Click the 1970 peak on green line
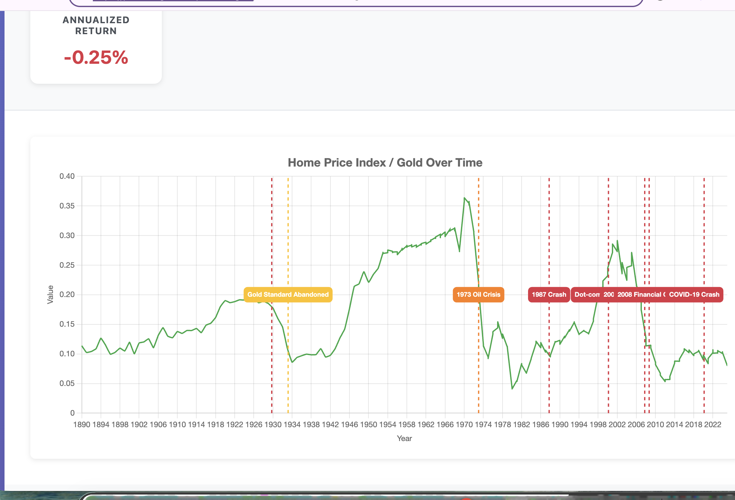The height and width of the screenshot is (500, 735). (464, 198)
